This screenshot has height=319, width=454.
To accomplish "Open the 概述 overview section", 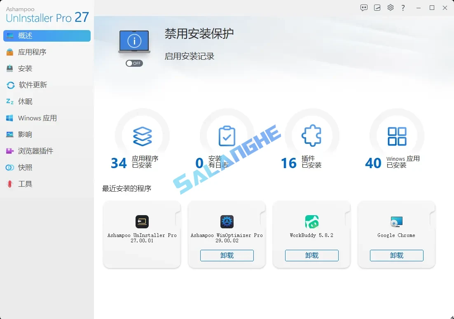I will (x=47, y=35).
